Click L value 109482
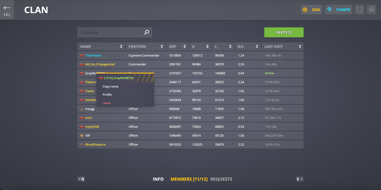The width and height of the screenshot is (381, 190). click(220, 73)
